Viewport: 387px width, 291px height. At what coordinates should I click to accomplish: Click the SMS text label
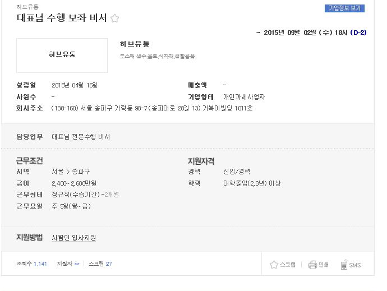coord(355,265)
